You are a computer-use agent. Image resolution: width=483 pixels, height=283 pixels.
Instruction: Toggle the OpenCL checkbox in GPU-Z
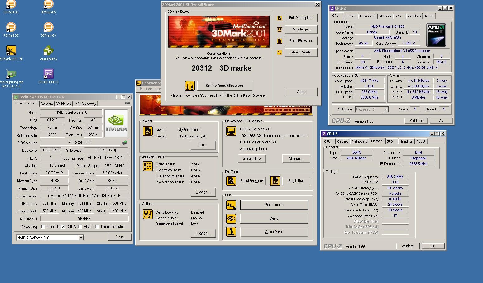point(43,227)
